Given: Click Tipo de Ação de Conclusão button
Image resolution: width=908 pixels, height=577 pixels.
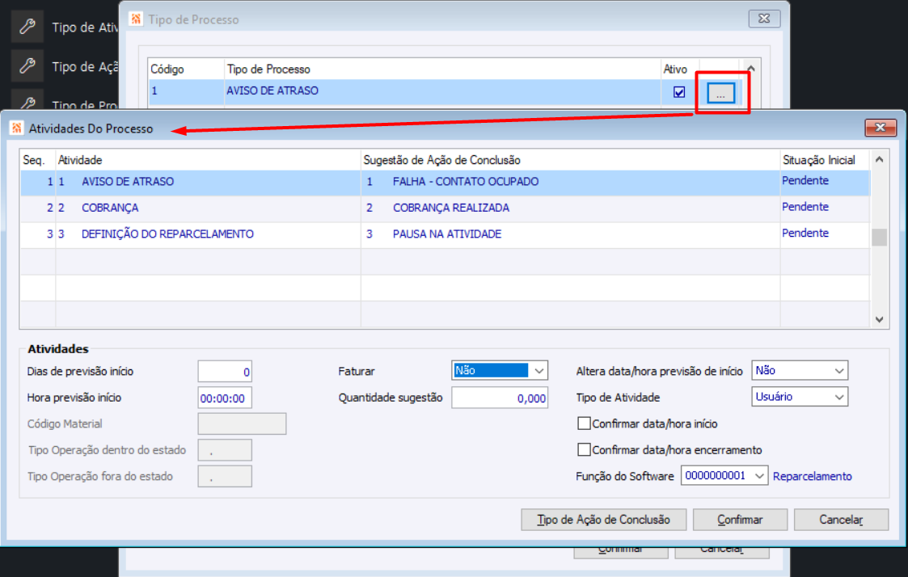Looking at the screenshot, I should pyautogui.click(x=603, y=520).
